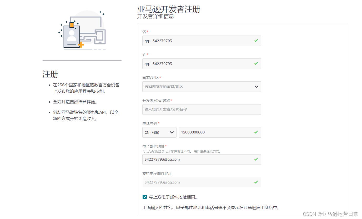Click the green checkmark in the phone number field
Viewport: 362px width, 219px height.
coord(256,132)
